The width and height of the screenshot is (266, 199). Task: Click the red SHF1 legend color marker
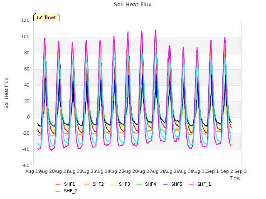tap(58, 185)
